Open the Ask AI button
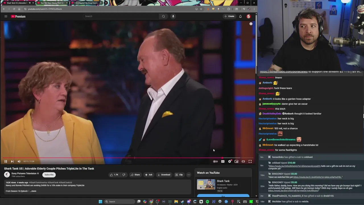The width and height of the screenshot is (364, 205). (x=148, y=175)
